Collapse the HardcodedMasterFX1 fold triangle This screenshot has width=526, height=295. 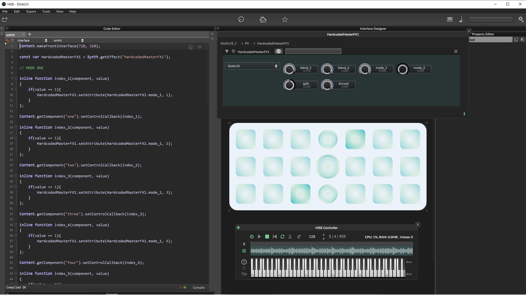(x=227, y=51)
